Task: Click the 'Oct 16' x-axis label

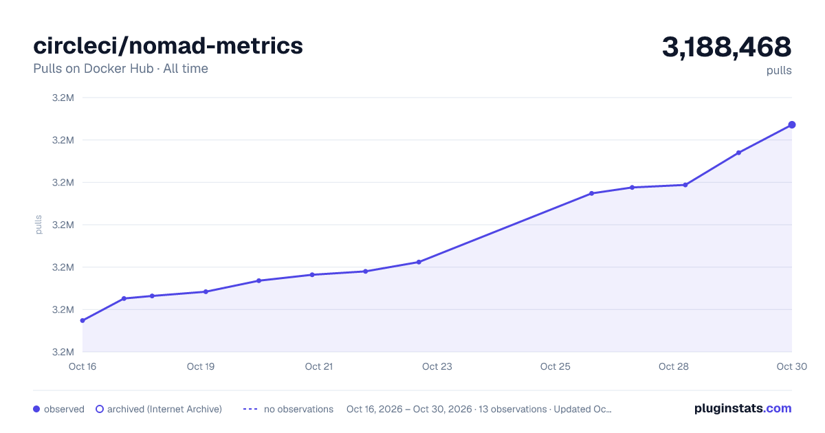Action: coord(82,366)
